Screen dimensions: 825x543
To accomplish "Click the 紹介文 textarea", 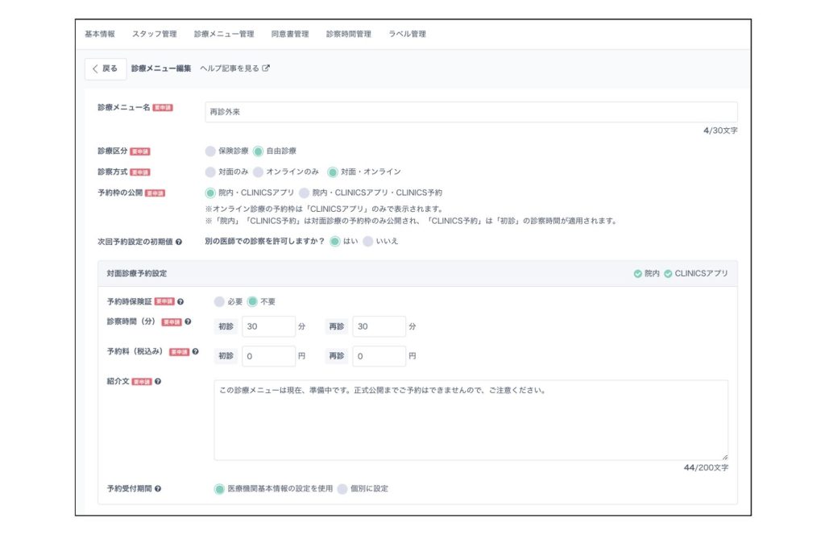I will (x=471, y=420).
